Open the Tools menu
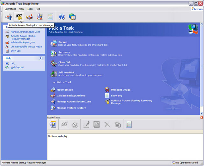 (x=30, y=9)
